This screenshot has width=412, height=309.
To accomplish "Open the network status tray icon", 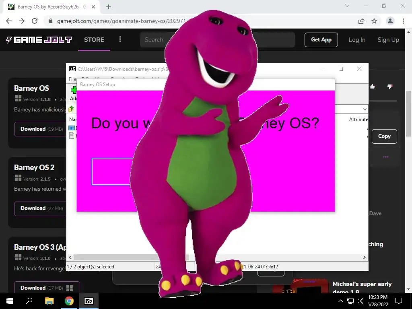I will (350, 301).
